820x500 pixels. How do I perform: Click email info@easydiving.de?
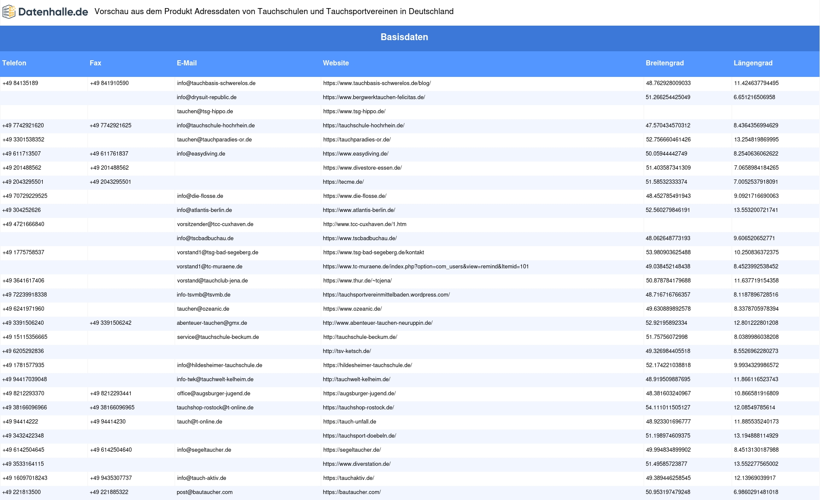pyautogui.click(x=201, y=154)
